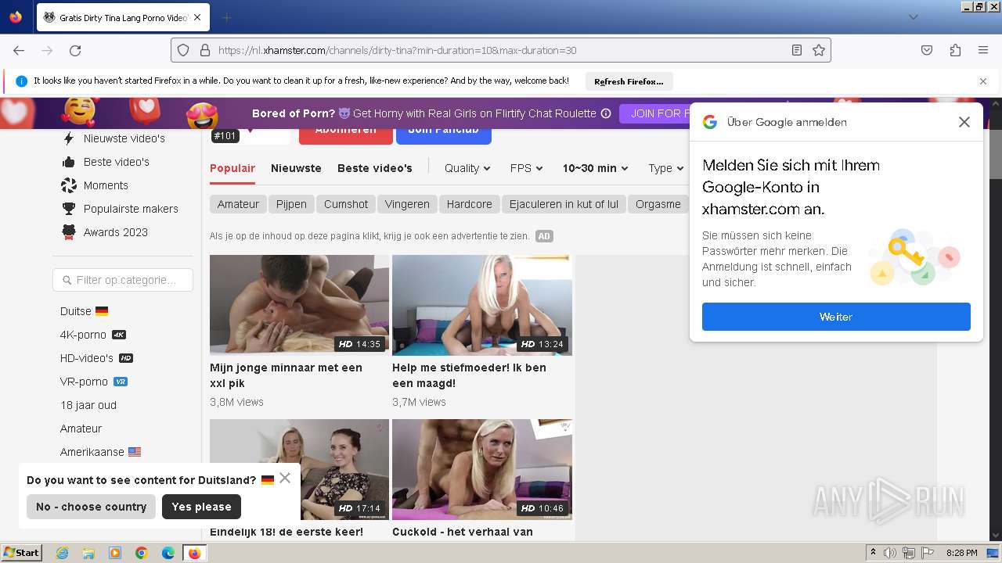This screenshot has width=1002, height=563.
Task: Launch Chrome from the taskbar
Action: click(x=142, y=553)
